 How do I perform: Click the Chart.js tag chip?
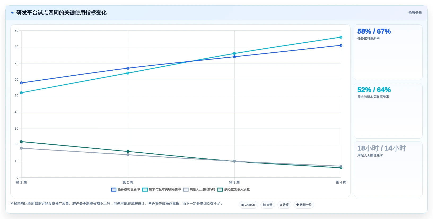tap(248, 205)
